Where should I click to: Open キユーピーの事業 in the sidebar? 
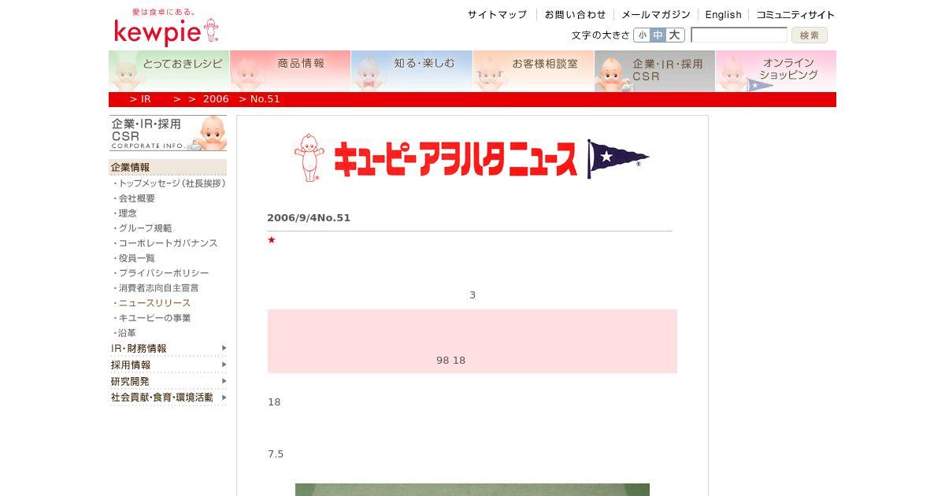[x=154, y=318]
